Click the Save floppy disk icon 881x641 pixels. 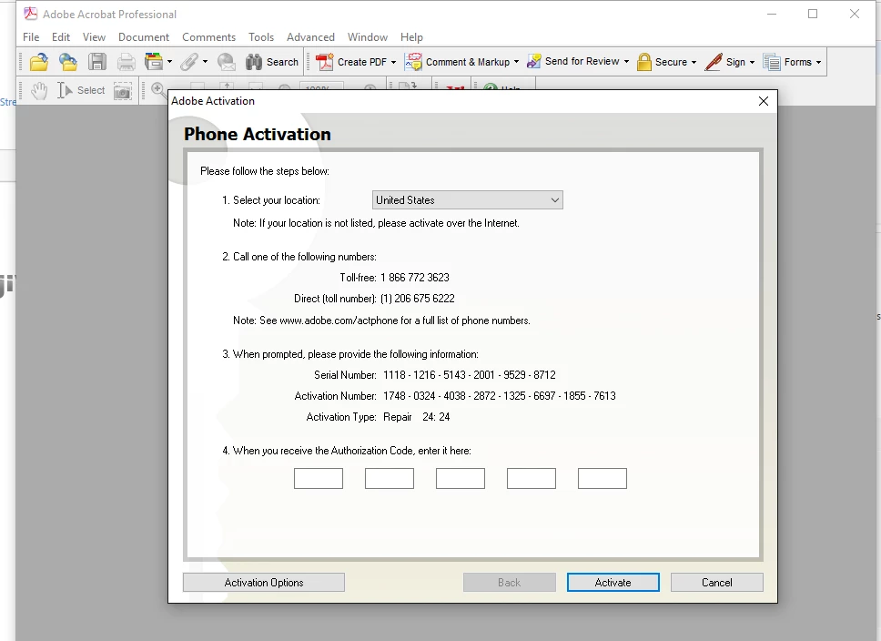tap(97, 62)
